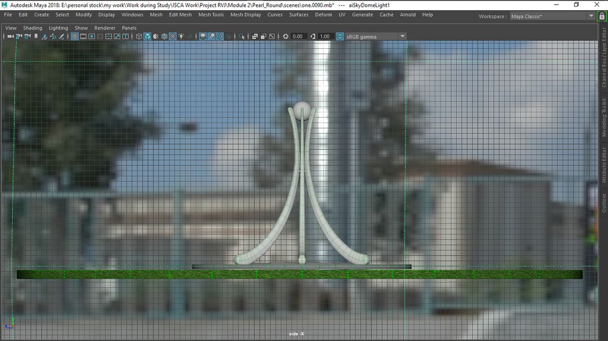Click the Gate Mask icon

pyautogui.click(x=100, y=37)
